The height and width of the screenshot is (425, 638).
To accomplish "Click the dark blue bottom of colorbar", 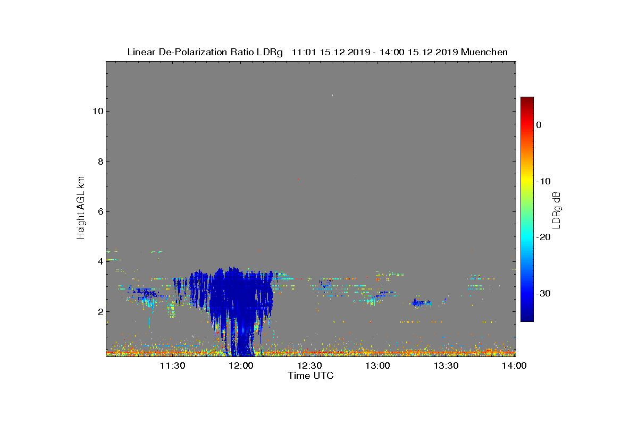I will pos(527,317).
